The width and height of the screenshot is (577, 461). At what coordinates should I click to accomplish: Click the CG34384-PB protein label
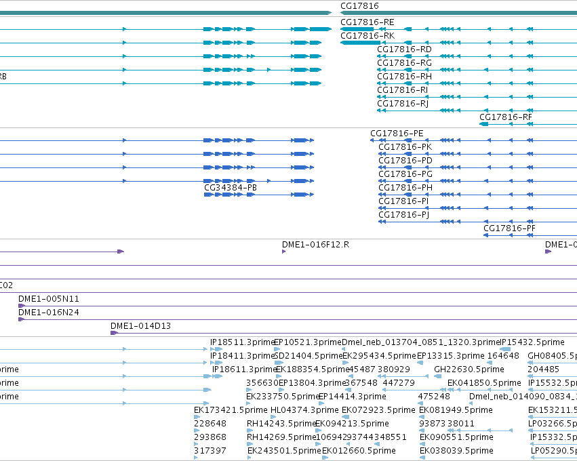[x=231, y=188]
